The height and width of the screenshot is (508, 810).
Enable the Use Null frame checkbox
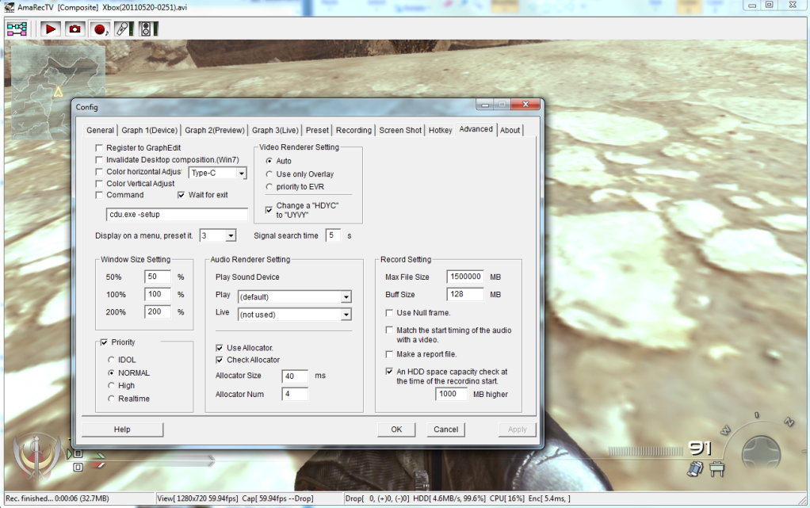pyautogui.click(x=389, y=313)
